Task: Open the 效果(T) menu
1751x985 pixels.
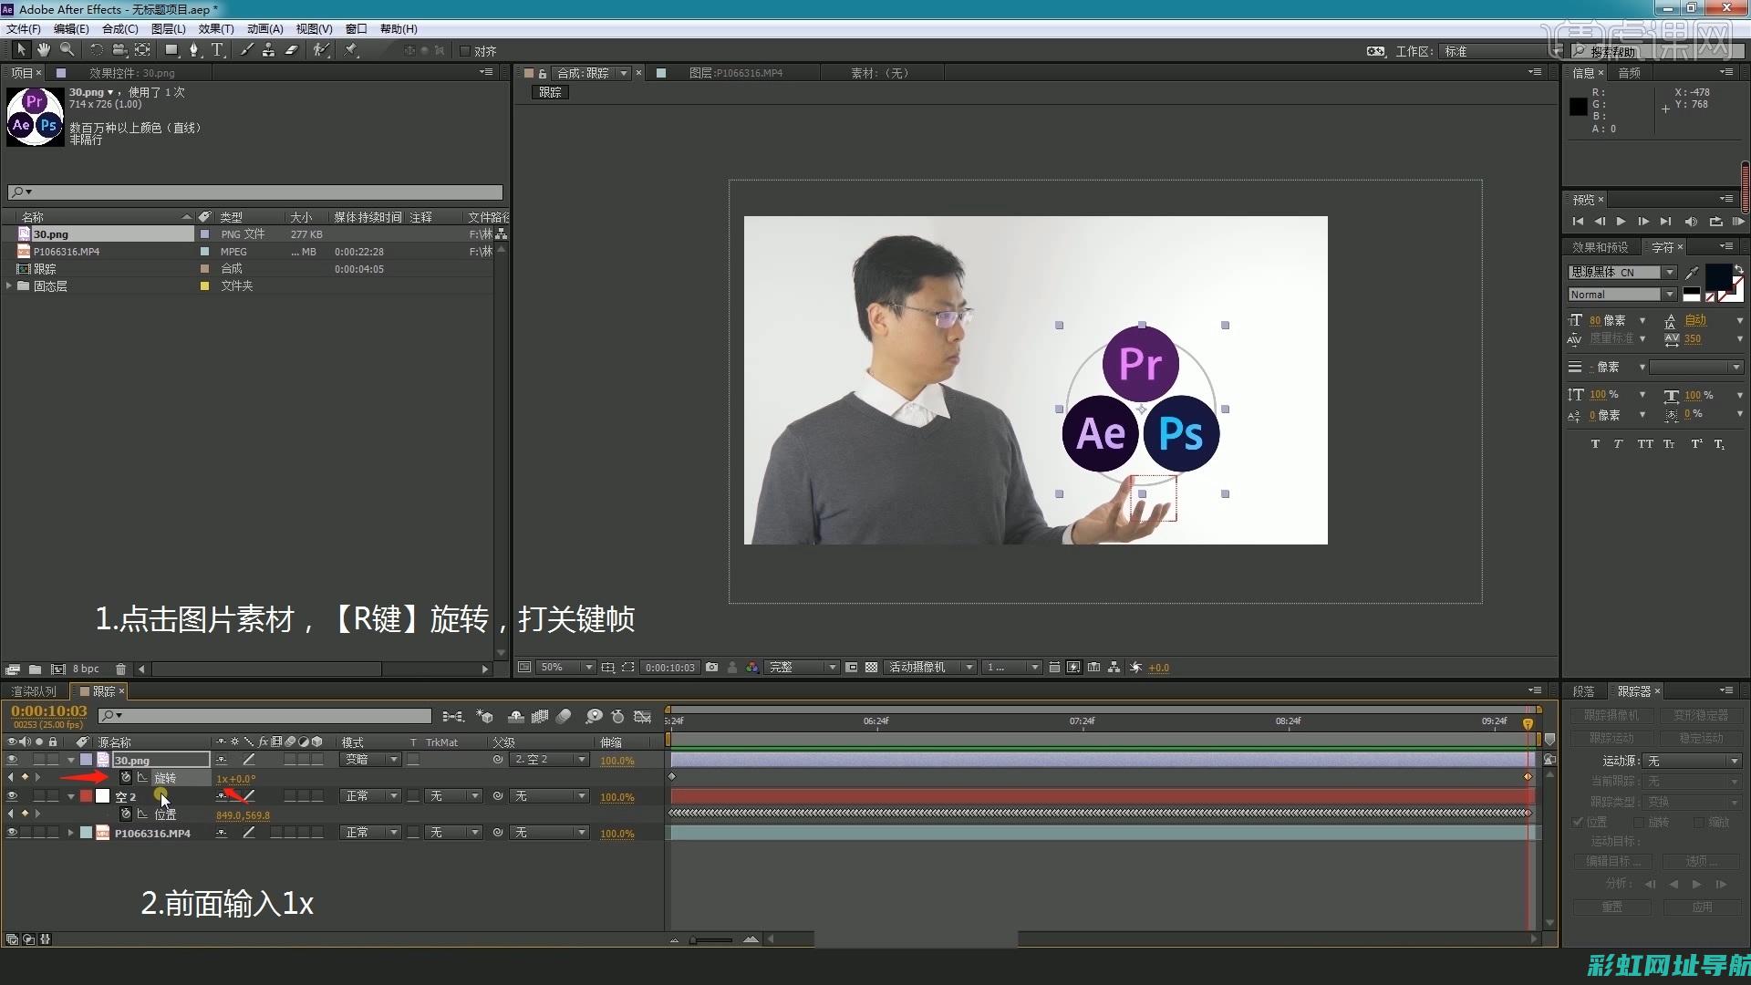Action: click(216, 29)
